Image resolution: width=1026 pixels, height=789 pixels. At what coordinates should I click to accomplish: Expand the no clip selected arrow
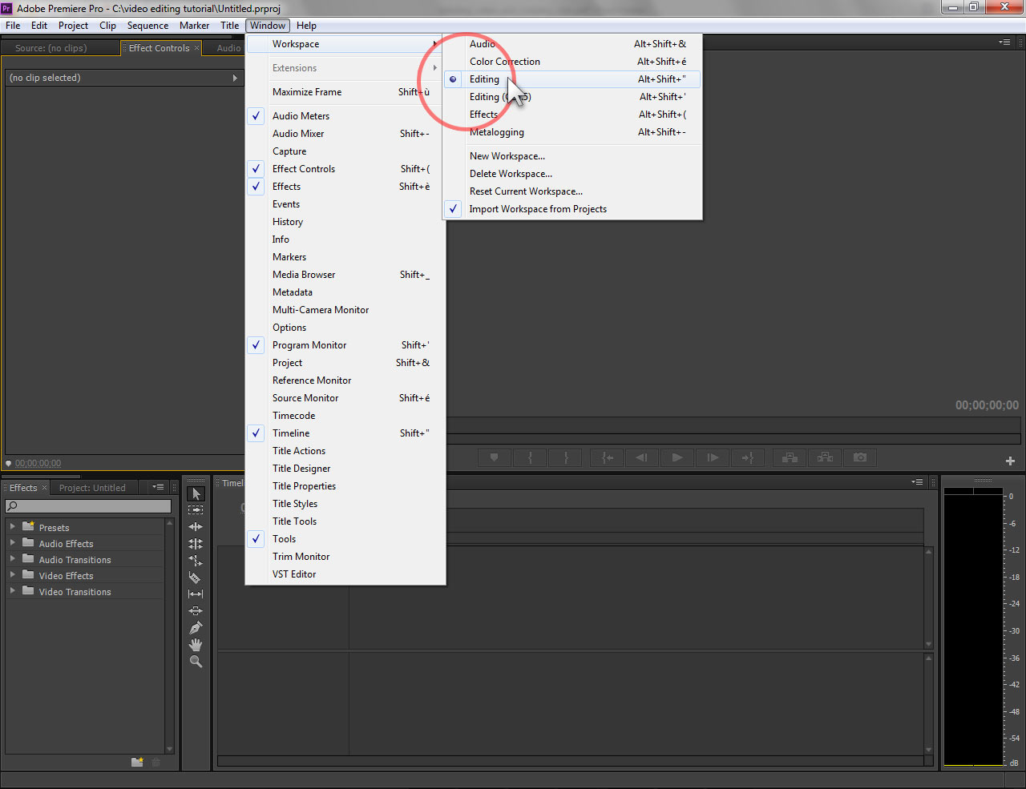(x=235, y=78)
